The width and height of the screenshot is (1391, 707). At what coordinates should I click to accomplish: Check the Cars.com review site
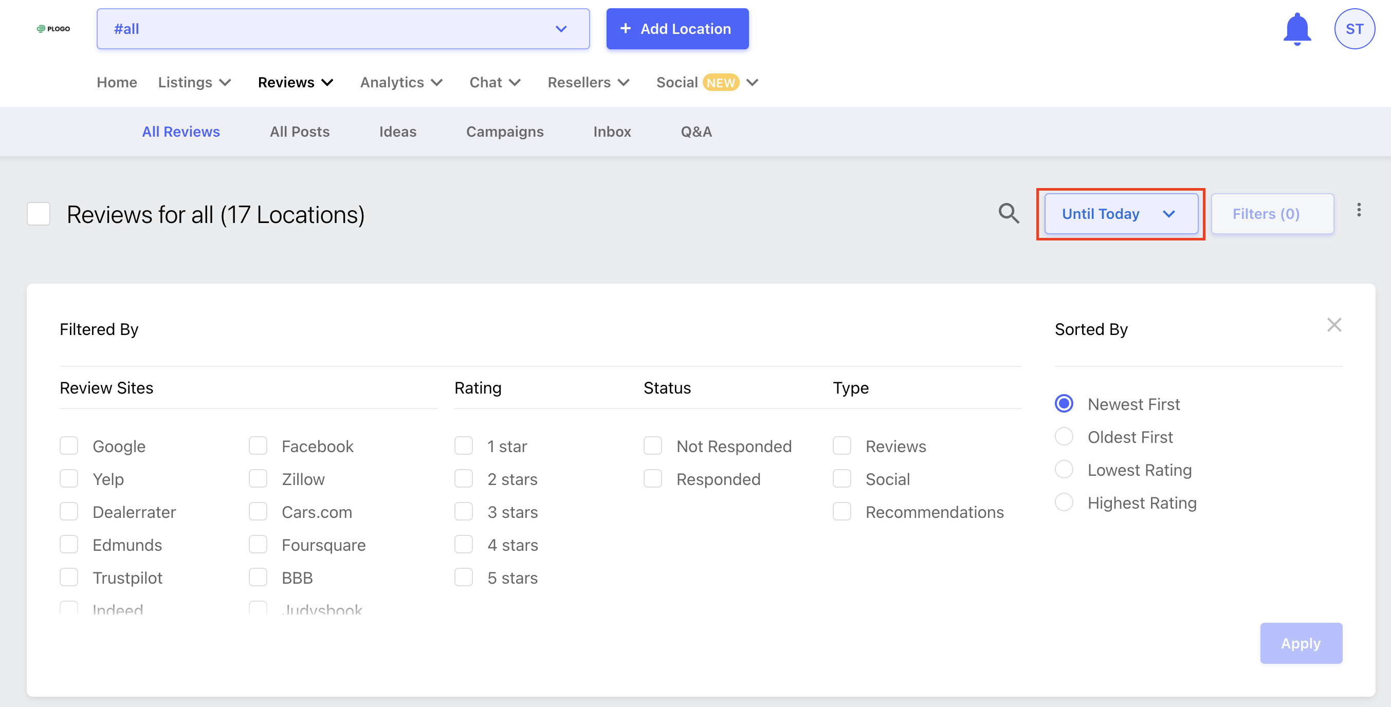[258, 512]
